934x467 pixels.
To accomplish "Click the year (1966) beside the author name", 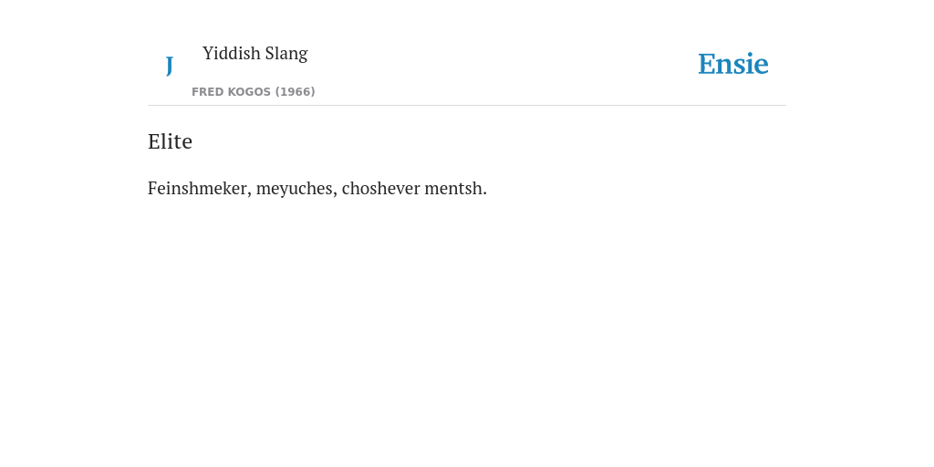I will point(295,92).
